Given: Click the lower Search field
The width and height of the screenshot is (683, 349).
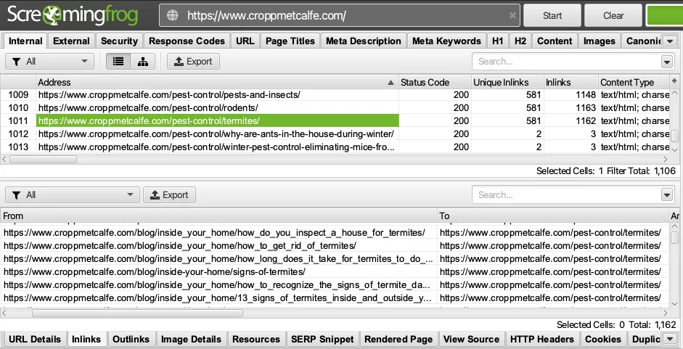Looking at the screenshot, I should (x=566, y=194).
